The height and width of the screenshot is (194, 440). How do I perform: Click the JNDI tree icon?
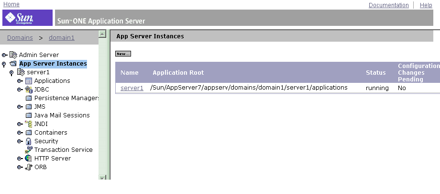[x=29, y=124]
